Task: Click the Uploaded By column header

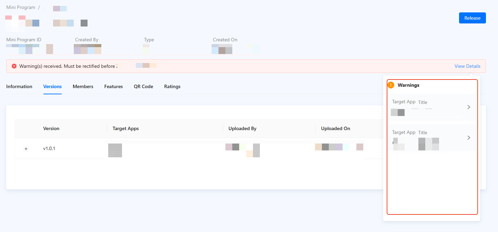Action: click(242, 128)
